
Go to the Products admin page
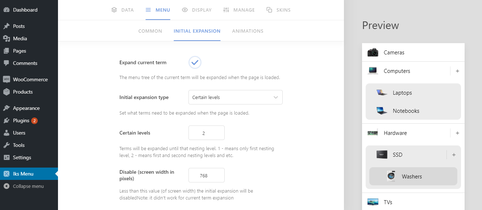pyautogui.click(x=23, y=92)
